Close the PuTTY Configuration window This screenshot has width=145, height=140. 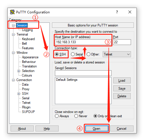coord(130,12)
